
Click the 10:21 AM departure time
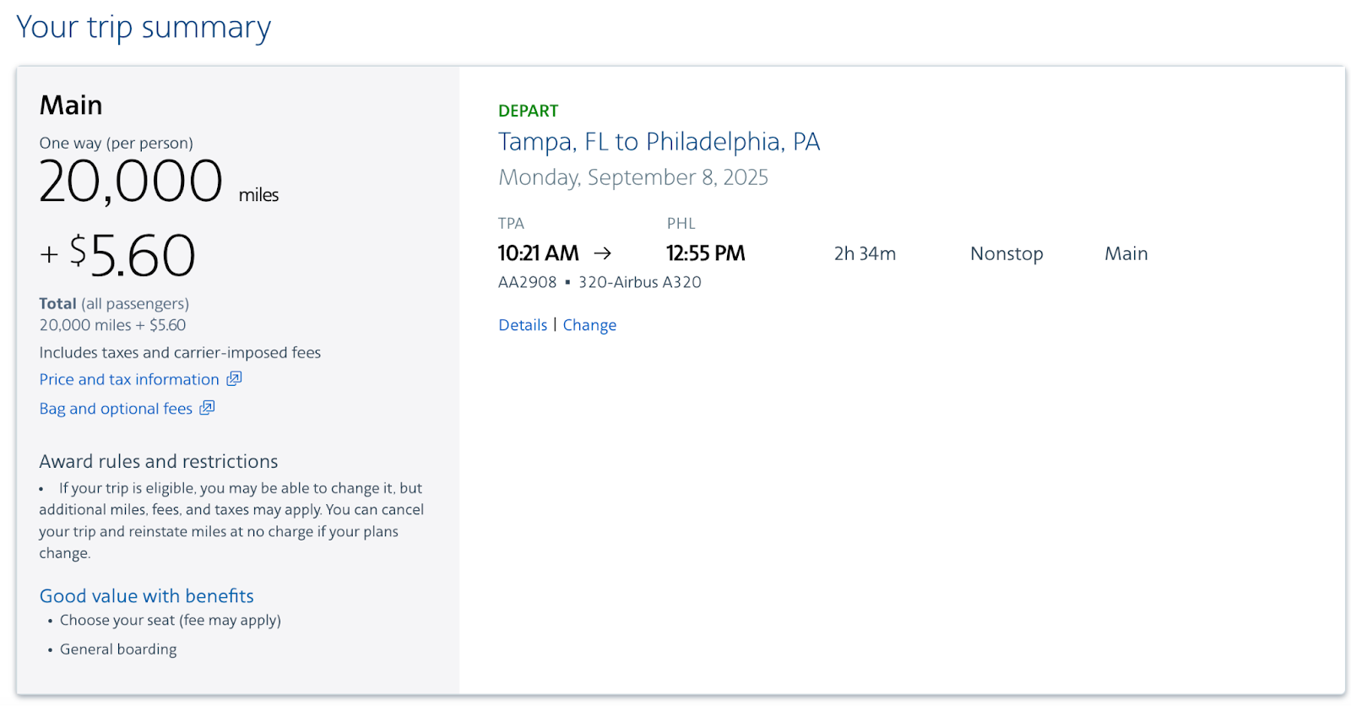pos(538,253)
